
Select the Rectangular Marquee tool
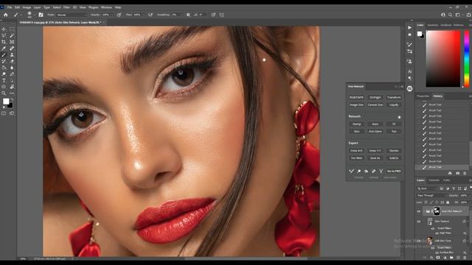tap(12, 29)
